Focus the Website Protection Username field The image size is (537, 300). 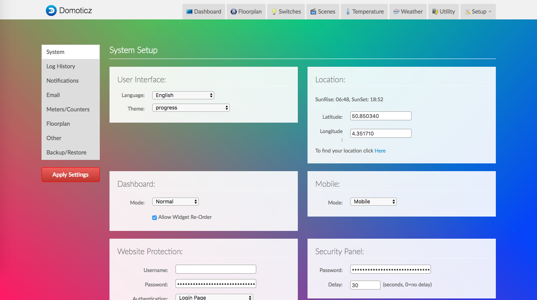click(x=215, y=269)
